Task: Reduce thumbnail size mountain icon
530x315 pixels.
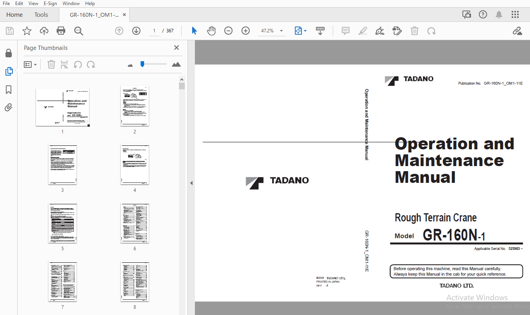Action: 130,65
